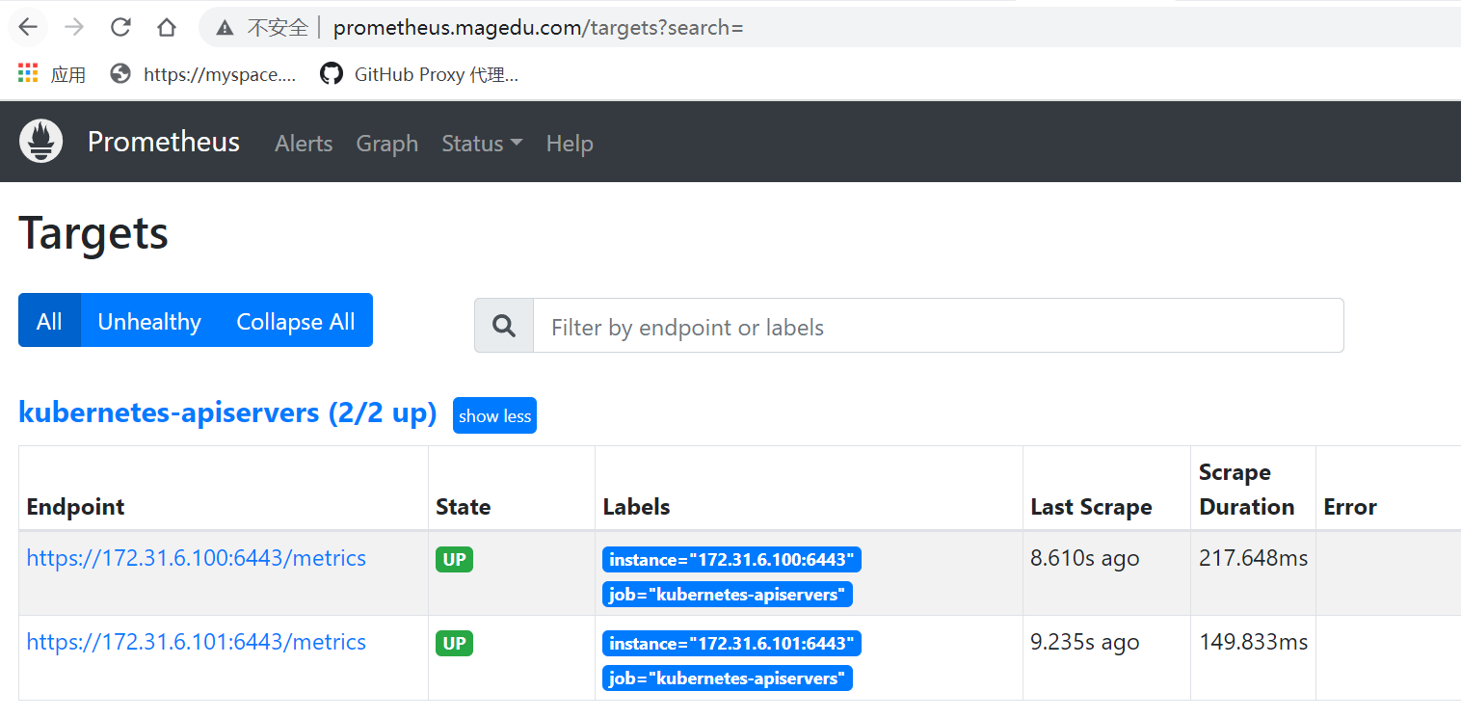Focus the Filter by endpoint or labels field
Image resolution: width=1461 pixels, height=718 pixels.
pyautogui.click(x=938, y=326)
